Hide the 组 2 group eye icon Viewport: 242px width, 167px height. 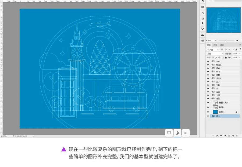(208, 116)
